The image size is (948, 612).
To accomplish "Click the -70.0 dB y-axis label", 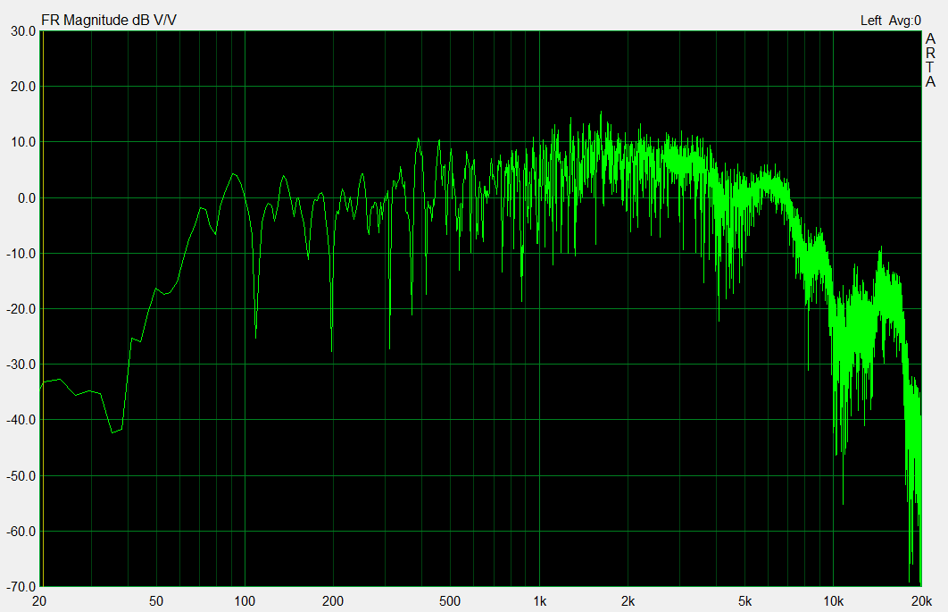I will [x=21, y=587].
